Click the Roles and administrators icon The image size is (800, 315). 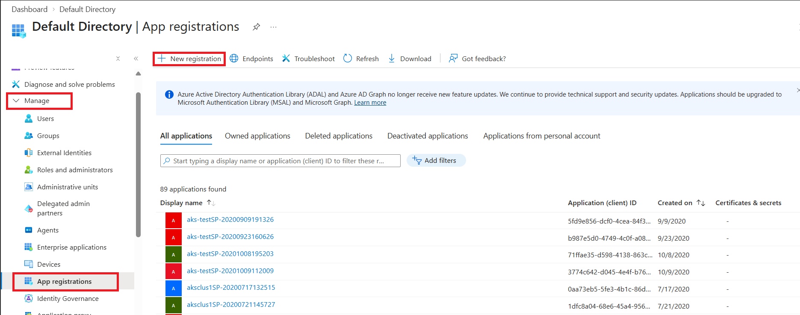tap(29, 170)
